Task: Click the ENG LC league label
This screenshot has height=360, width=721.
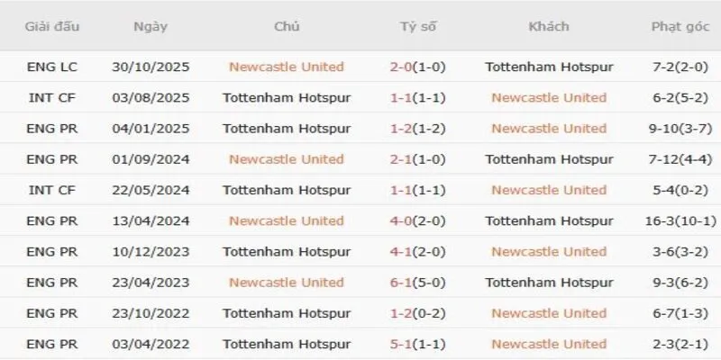Action: (52, 67)
